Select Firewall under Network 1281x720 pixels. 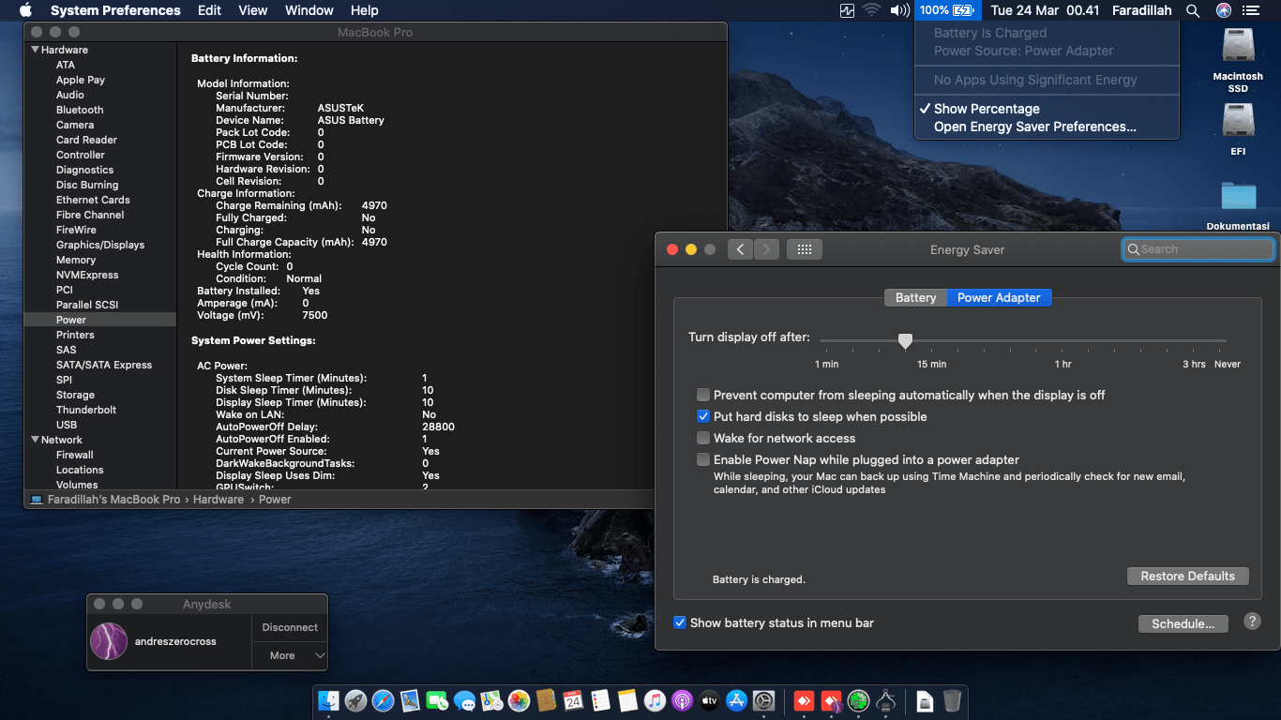pos(75,455)
